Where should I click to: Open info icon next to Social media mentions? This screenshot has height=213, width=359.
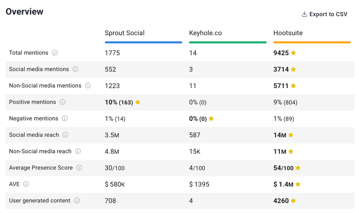point(75,69)
